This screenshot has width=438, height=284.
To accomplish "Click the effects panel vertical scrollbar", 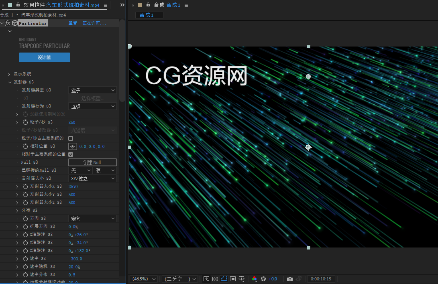I will (x=122, y=60).
